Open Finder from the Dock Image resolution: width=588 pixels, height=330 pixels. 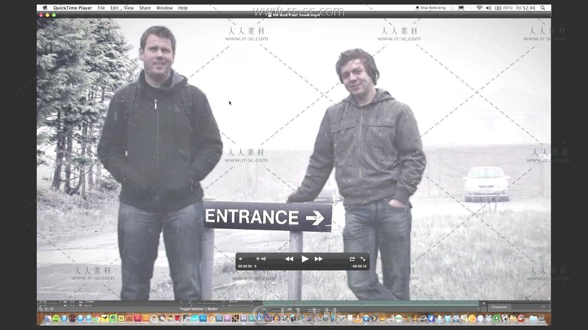coord(48,318)
